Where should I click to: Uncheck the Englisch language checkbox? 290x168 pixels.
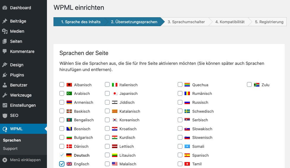tap(62, 164)
